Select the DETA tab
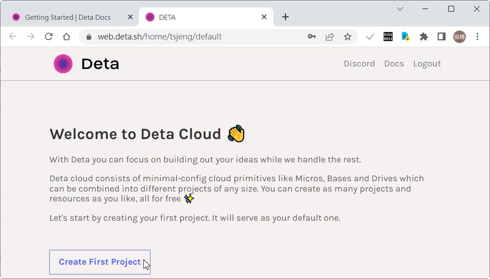The height and width of the screenshot is (279, 490). pos(206,17)
